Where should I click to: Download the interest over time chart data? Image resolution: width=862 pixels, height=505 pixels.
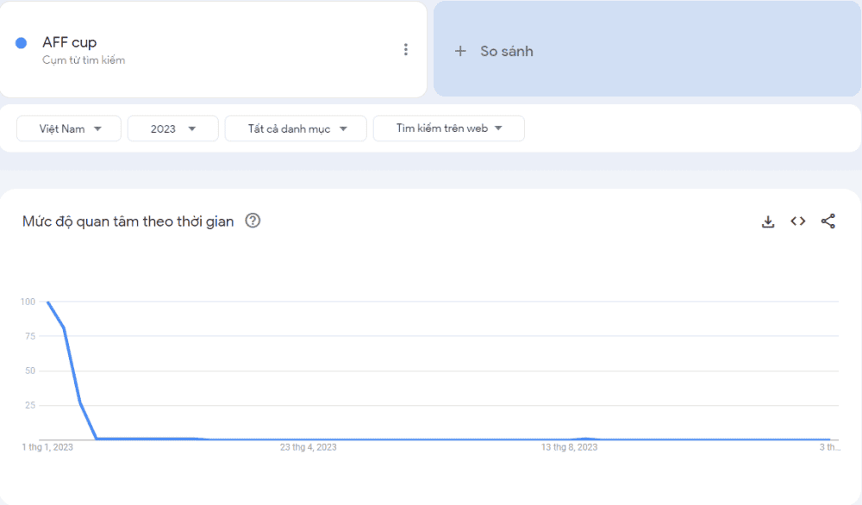coord(768,221)
